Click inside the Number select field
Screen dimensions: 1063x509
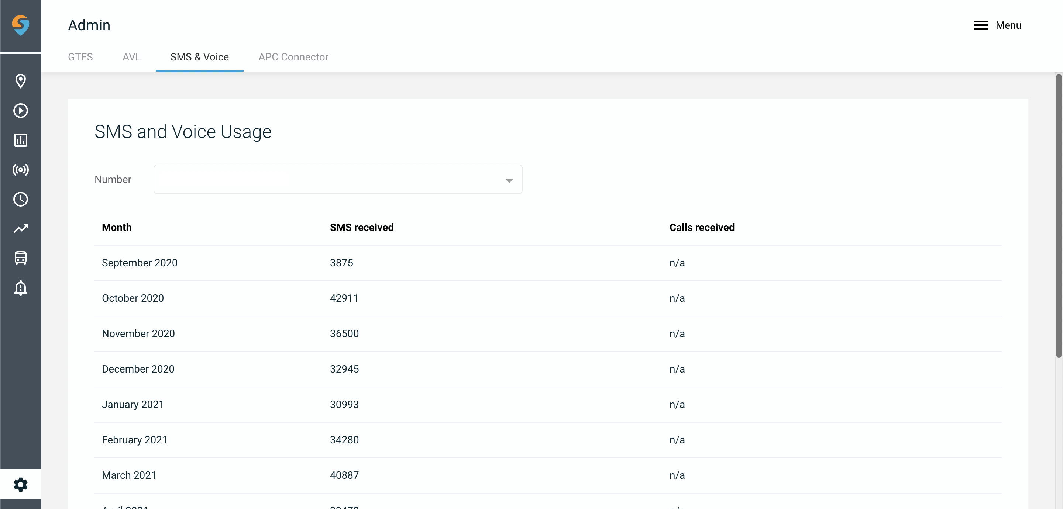(338, 179)
